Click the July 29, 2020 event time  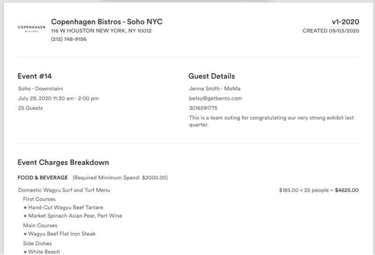click(x=59, y=98)
